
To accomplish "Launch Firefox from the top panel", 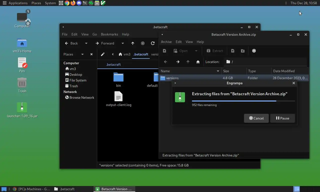I will click(73, 3).
